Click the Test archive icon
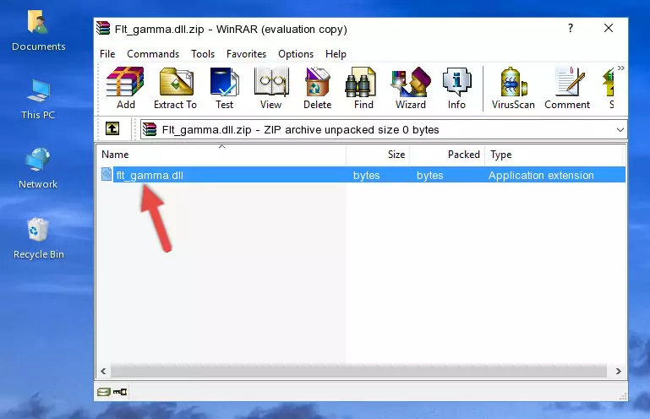Viewport: 650px width, 419px height. [224, 88]
